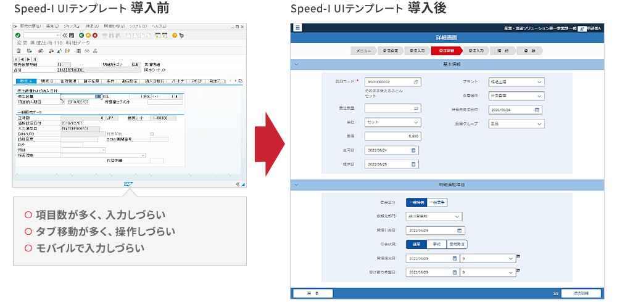Open calendar icon for 請求日 field

pos(413,165)
